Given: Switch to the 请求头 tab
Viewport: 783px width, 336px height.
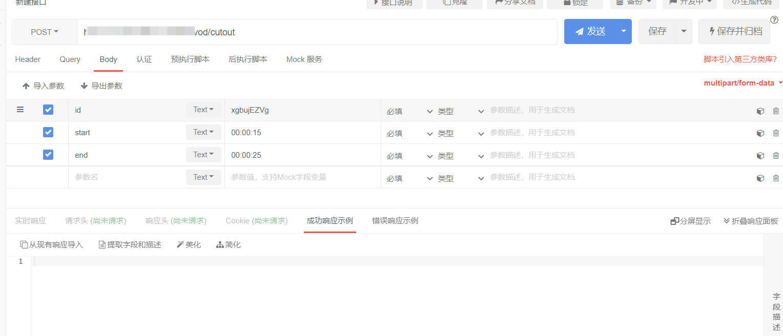Looking at the screenshot, I should click(95, 221).
